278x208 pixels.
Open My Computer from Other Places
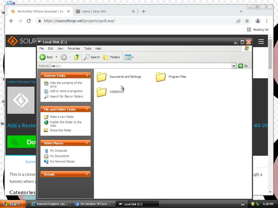59,151
